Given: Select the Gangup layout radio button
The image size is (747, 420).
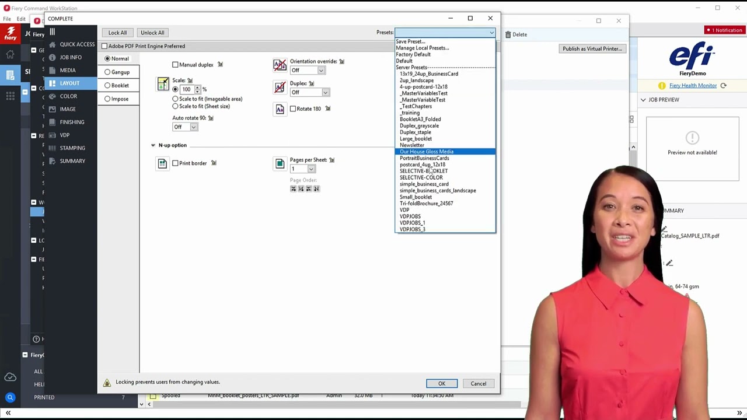Looking at the screenshot, I should [107, 72].
